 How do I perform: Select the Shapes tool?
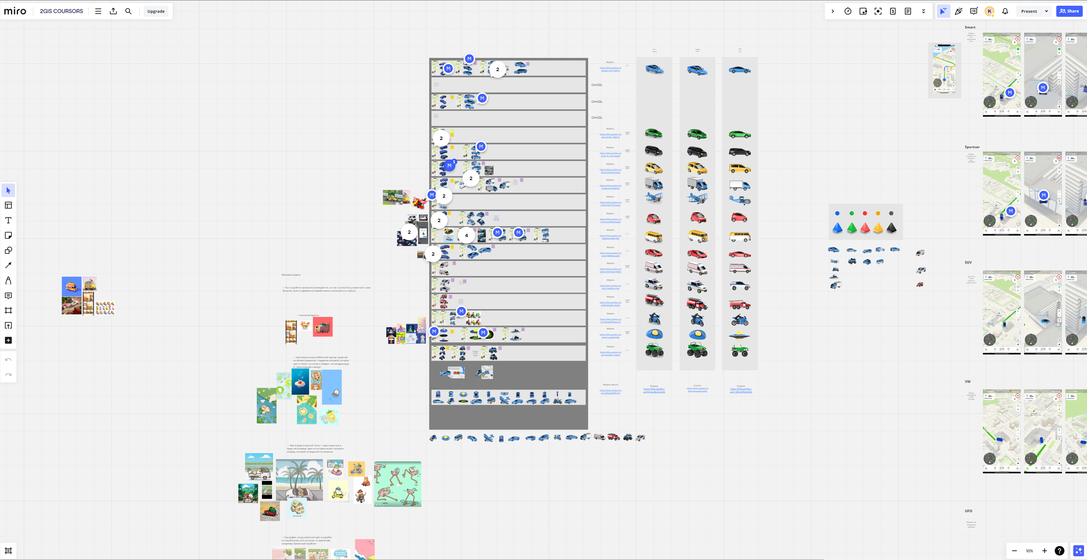[8, 250]
